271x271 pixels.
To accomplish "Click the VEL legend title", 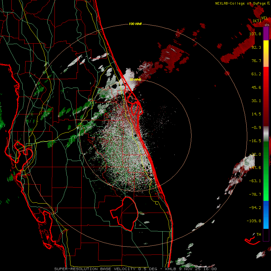I will [x=264, y=18].
